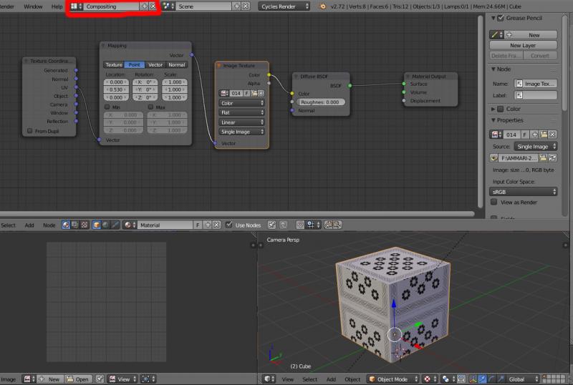Screen dimensions: 573x385
Task: Open the Object Mode dropdown
Action: pyautogui.click(x=393, y=379)
